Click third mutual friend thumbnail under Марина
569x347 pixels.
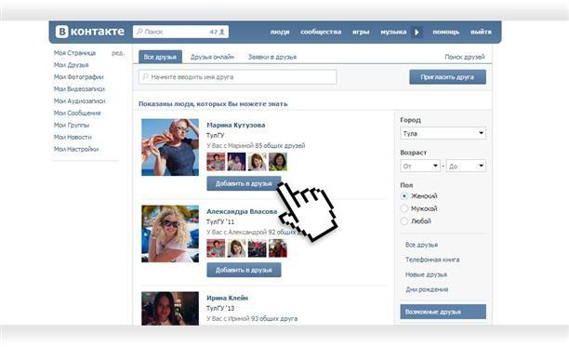pos(257,162)
